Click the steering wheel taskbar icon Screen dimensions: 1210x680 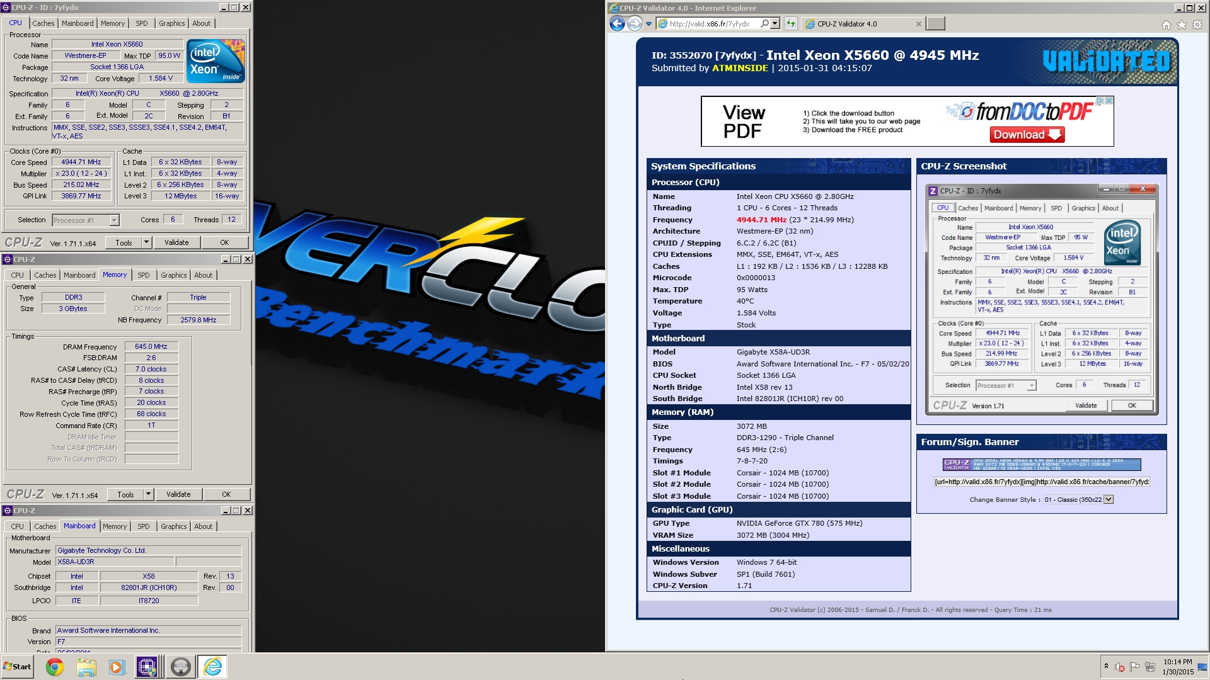[180, 667]
